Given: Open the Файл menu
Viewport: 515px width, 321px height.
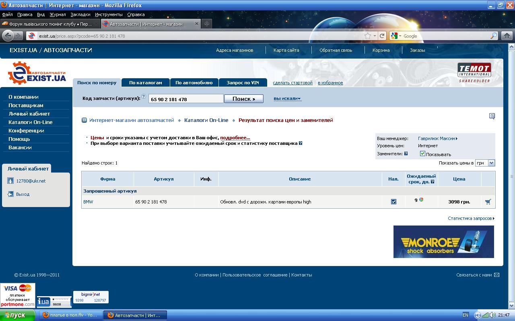Looking at the screenshot, I should tap(7, 14).
